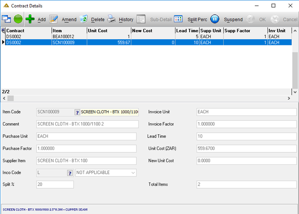Click the greyed OK checkmark icon

[x=251, y=19]
